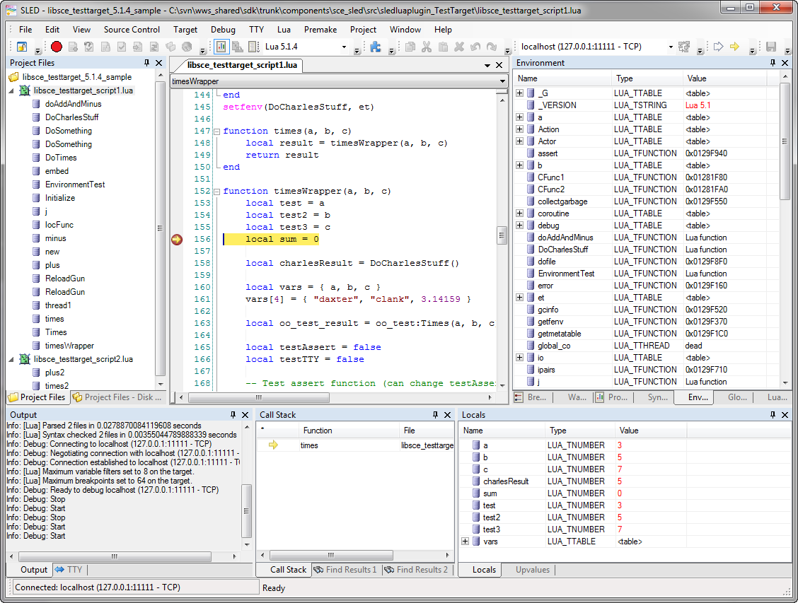Select the times row in Call Stack
The height and width of the screenshot is (603, 798).
309,445
